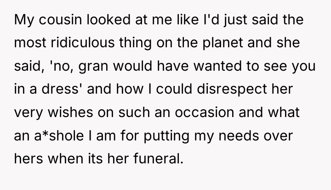Click the word "disrespect"

pyautogui.click(x=232, y=89)
